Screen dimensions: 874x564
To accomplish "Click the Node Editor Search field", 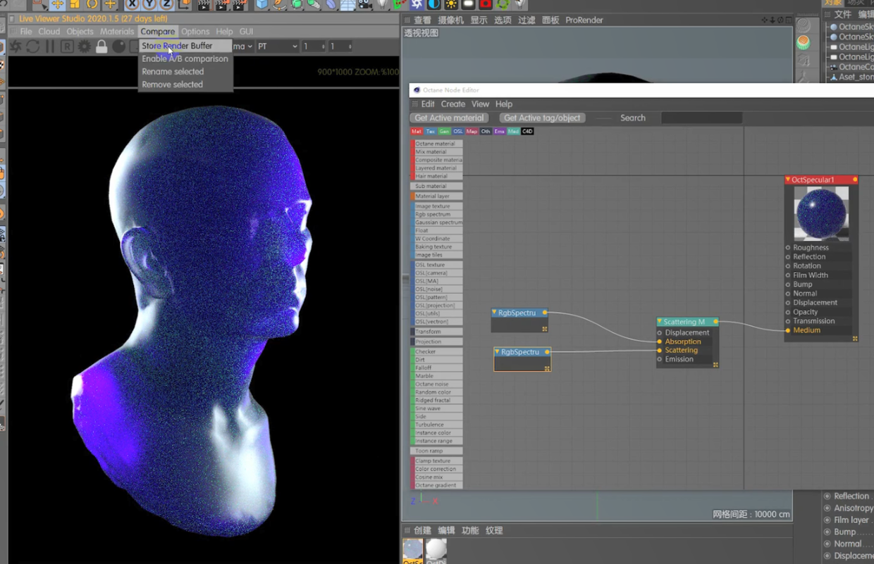I will pos(701,118).
